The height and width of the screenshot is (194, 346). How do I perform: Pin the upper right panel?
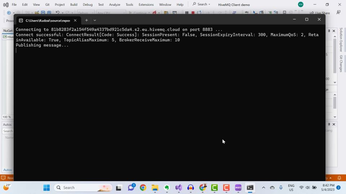click(x=329, y=31)
